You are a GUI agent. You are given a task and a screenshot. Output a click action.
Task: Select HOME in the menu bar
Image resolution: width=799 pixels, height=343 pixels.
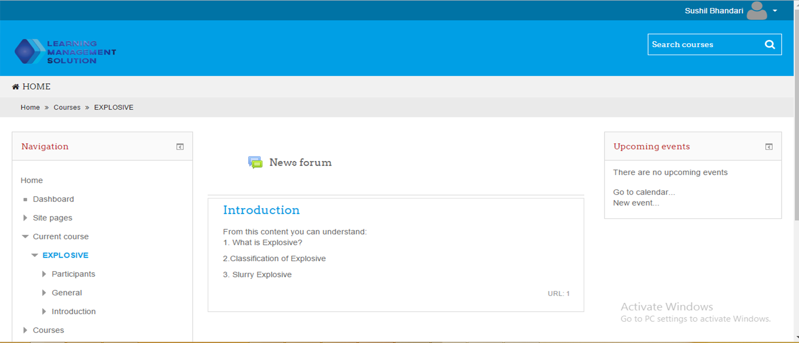[x=37, y=87]
